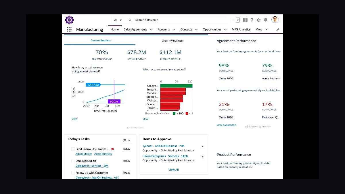Open the VIEW DASHBOARD link
This screenshot has height=194, width=345.
(226, 125)
